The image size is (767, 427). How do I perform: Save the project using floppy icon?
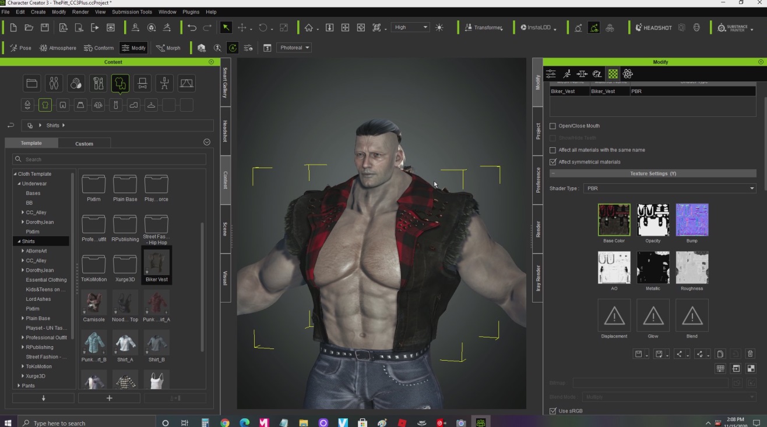[44, 27]
